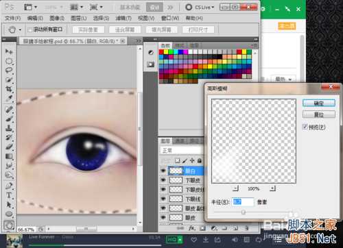Select the Healing Brush tool
343x248 pixels.
pyautogui.click(x=9, y=110)
